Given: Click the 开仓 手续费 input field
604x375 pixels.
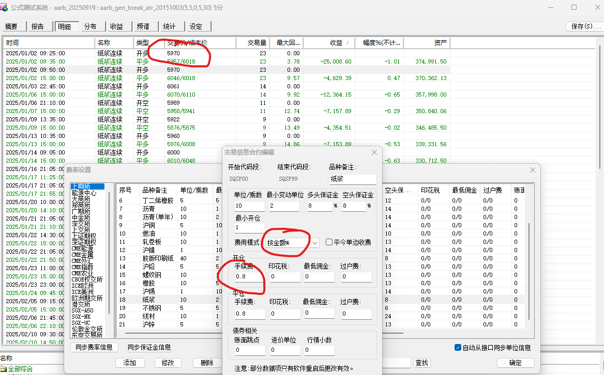Looking at the screenshot, I should pos(248,277).
